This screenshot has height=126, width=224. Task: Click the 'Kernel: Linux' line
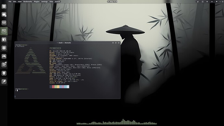tap(62, 53)
